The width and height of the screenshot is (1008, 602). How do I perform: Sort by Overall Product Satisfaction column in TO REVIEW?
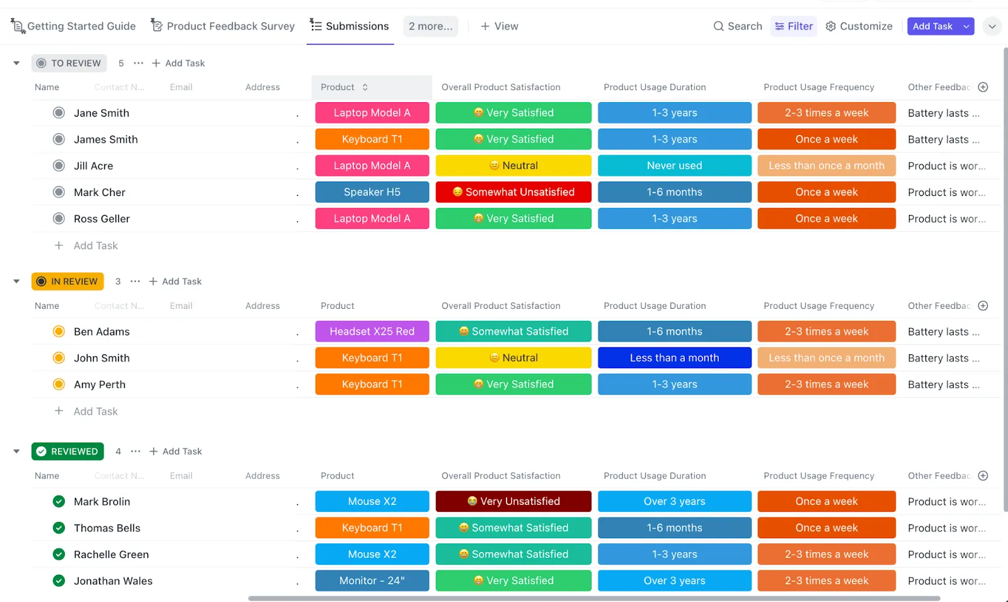click(x=501, y=87)
